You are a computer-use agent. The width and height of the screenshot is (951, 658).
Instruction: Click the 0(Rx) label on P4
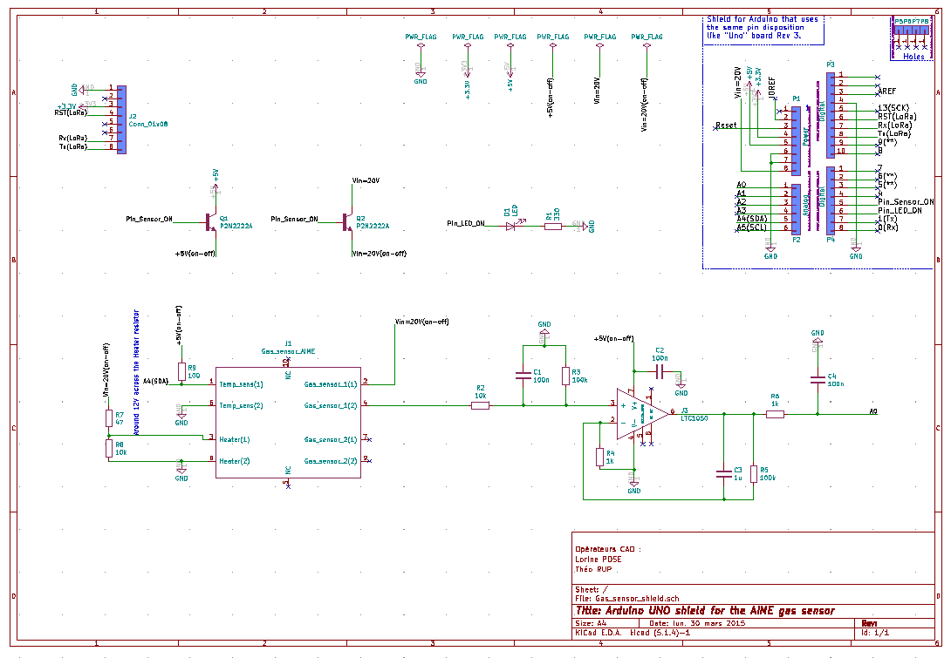tap(888, 227)
